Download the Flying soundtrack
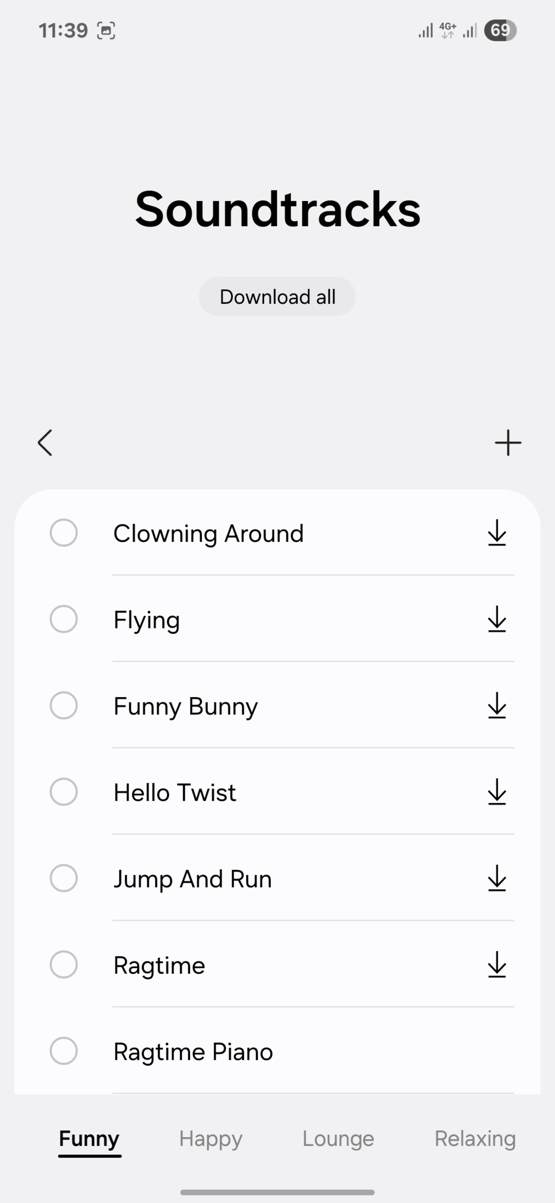Viewport: 555px width, 1203px height. (x=497, y=619)
